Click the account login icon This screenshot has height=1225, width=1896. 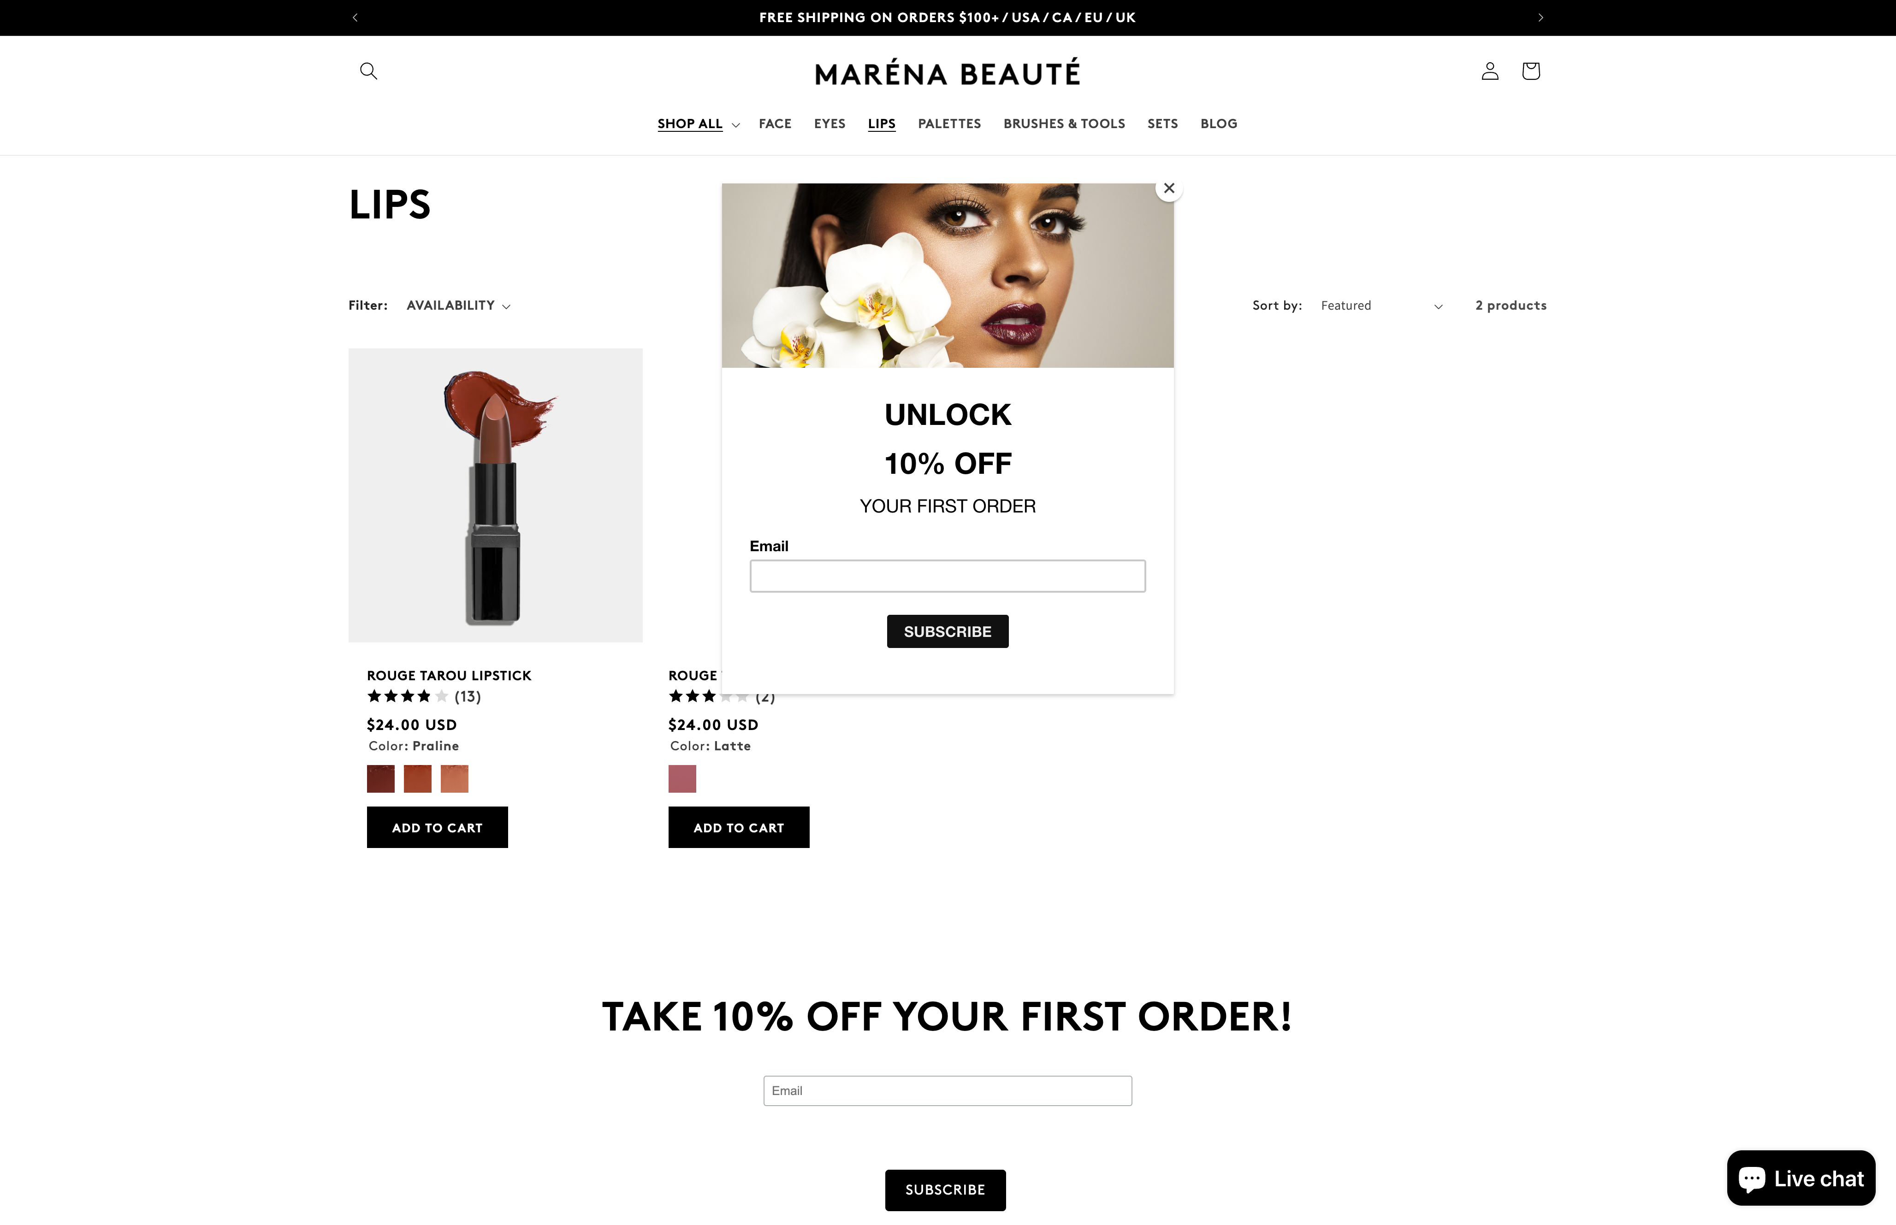pyautogui.click(x=1489, y=71)
